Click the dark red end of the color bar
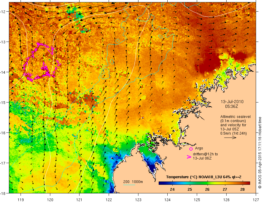The image size is (262, 202). (248, 183)
